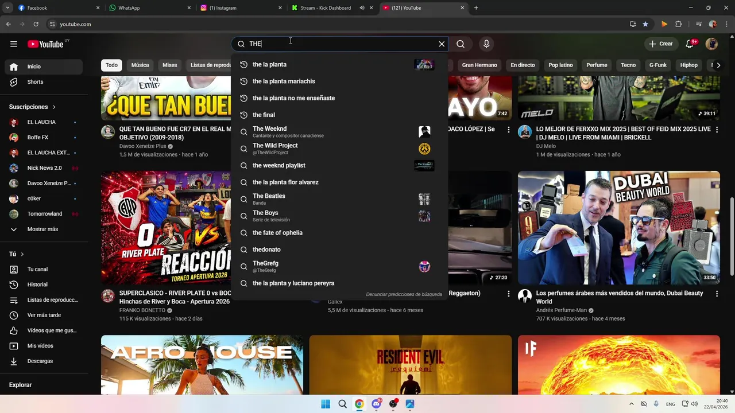Open Tomorrowland subscription channel
The height and width of the screenshot is (413, 735).
[44, 214]
